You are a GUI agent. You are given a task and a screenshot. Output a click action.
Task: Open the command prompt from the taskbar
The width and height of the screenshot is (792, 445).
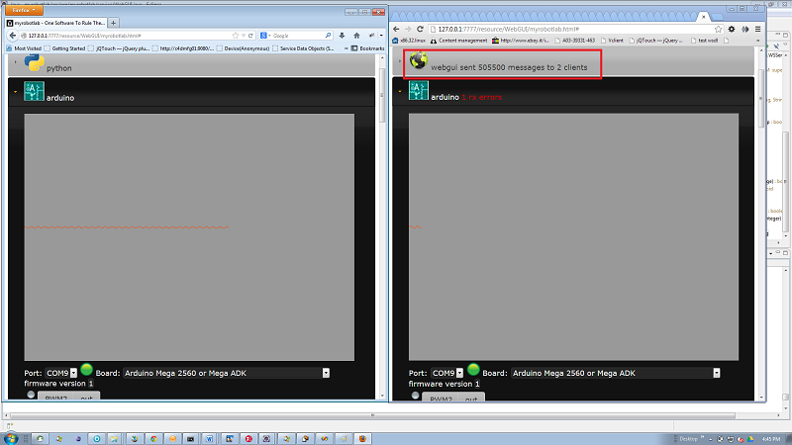[190, 438]
